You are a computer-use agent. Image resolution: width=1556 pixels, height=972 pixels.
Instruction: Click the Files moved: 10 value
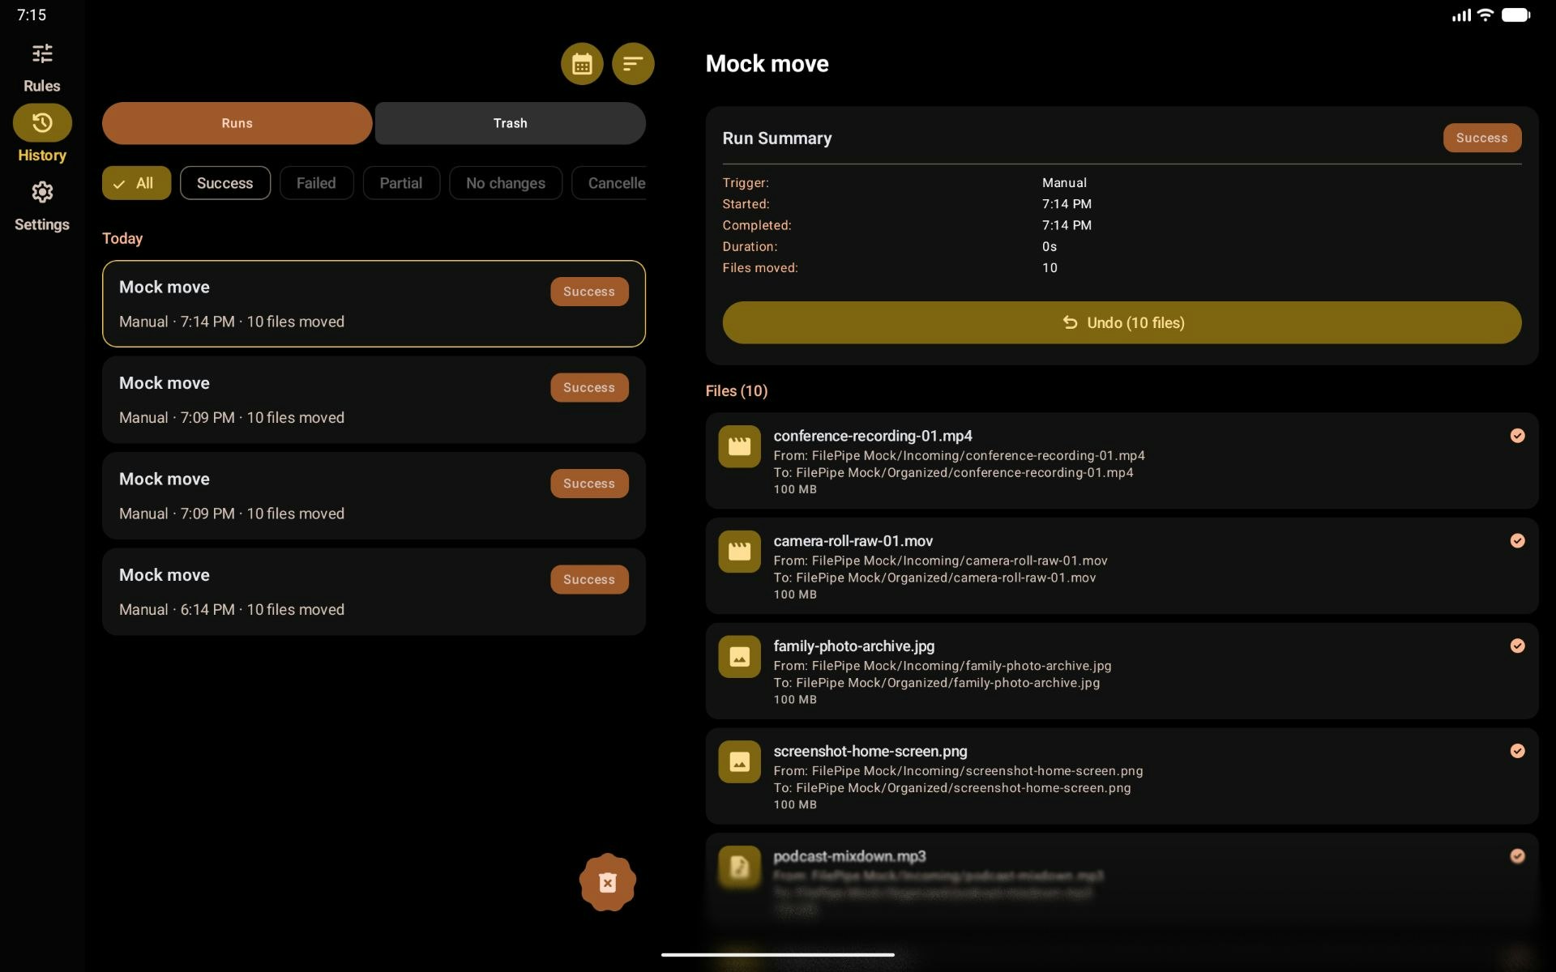coord(1049,268)
